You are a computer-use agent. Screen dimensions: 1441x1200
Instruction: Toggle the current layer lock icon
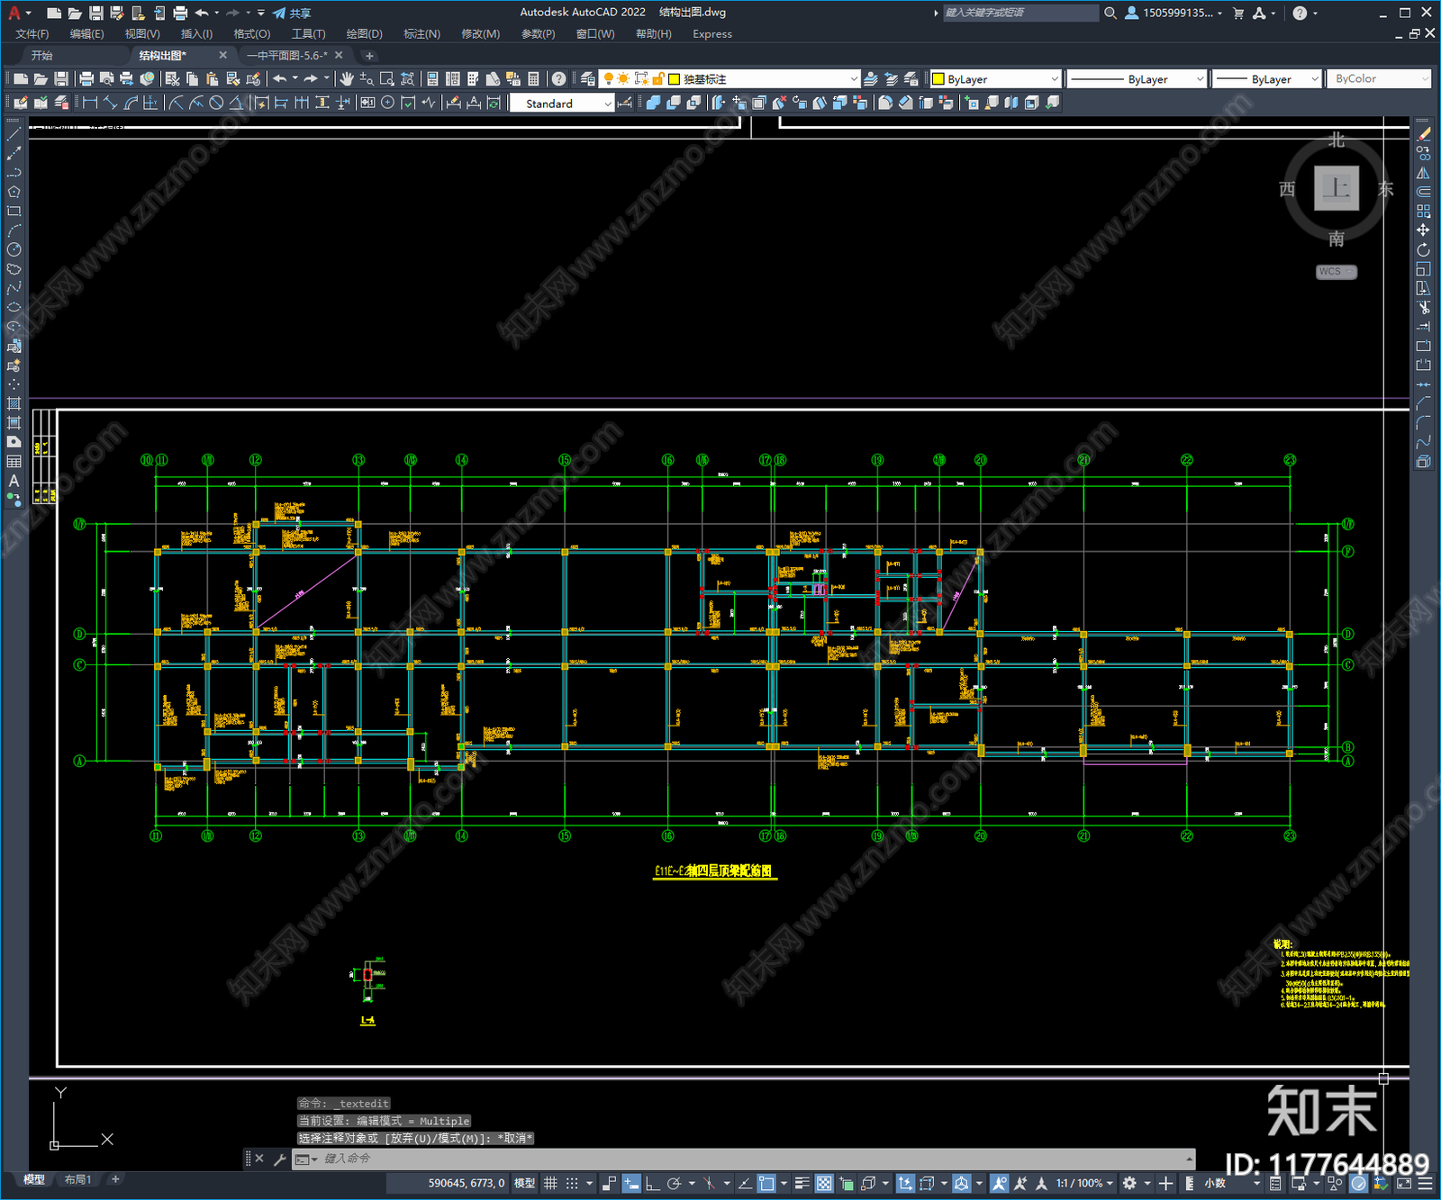pos(658,79)
